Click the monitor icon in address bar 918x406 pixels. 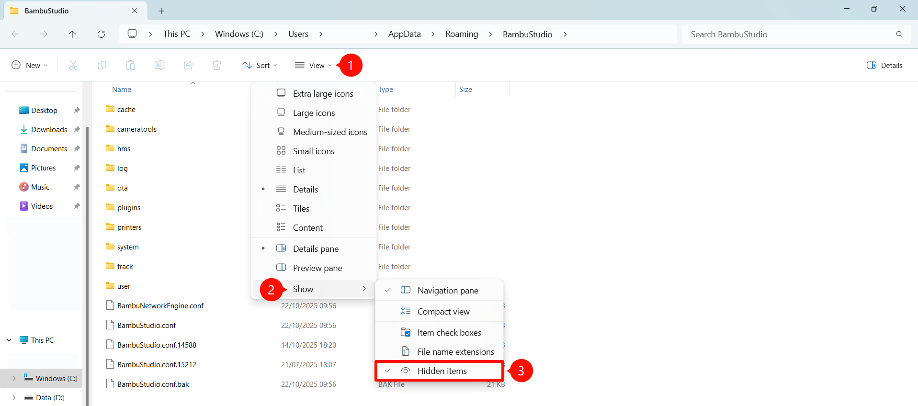132,34
